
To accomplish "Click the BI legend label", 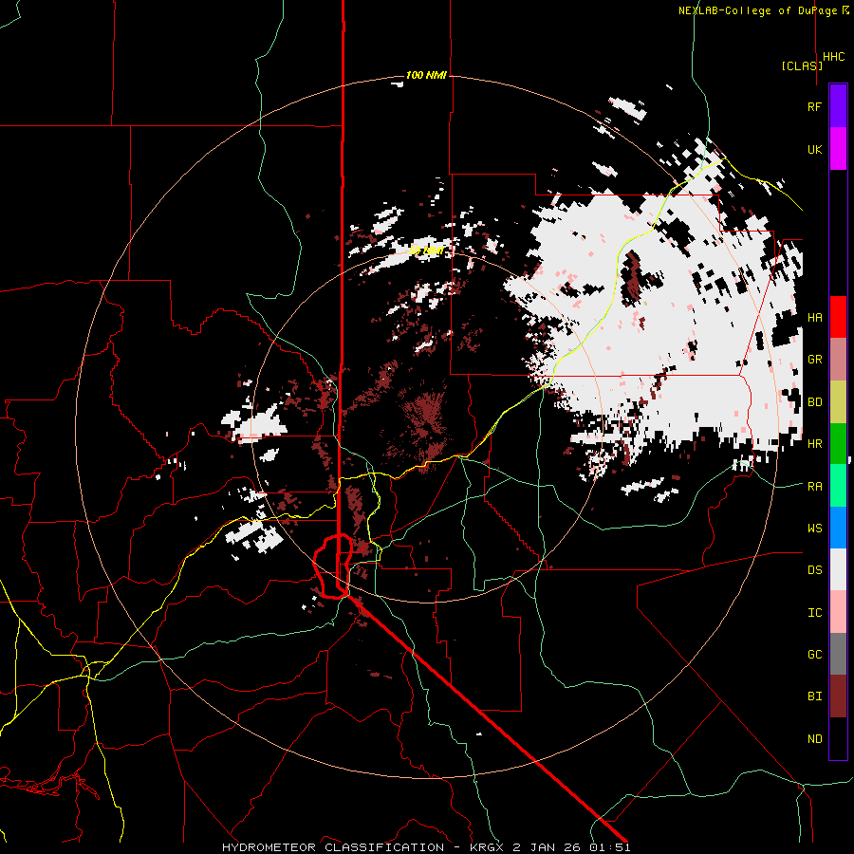I will tap(814, 696).
